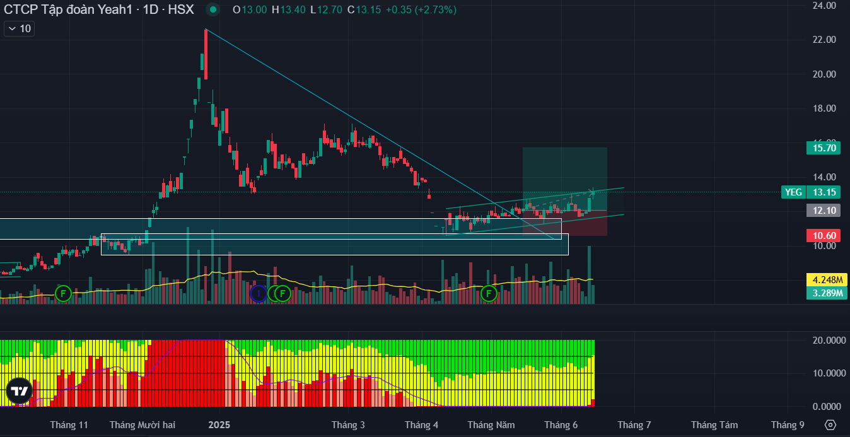
Task: Click the 22.00 price scale value
Action: click(x=825, y=40)
